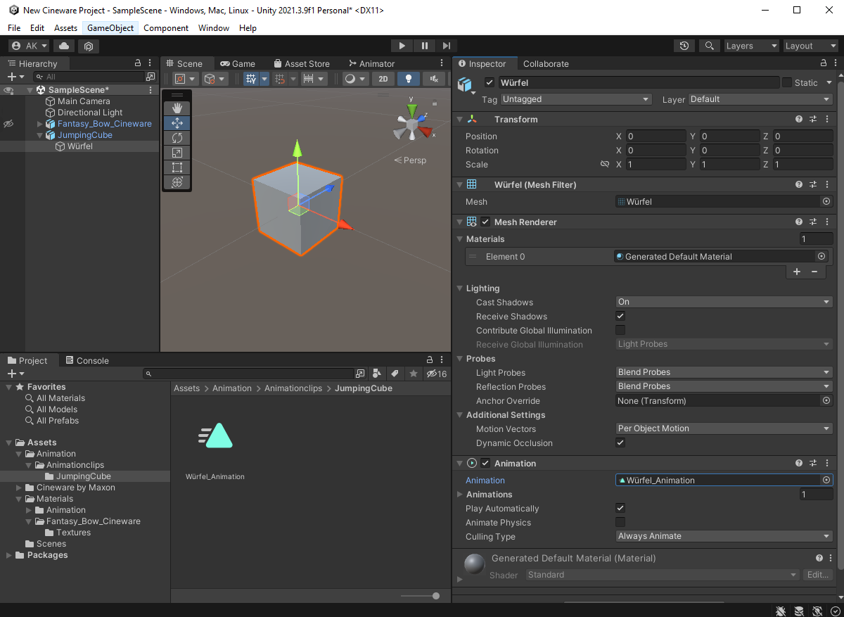Click the Pause button
Image resolution: width=844 pixels, height=617 pixels.
pyautogui.click(x=424, y=46)
